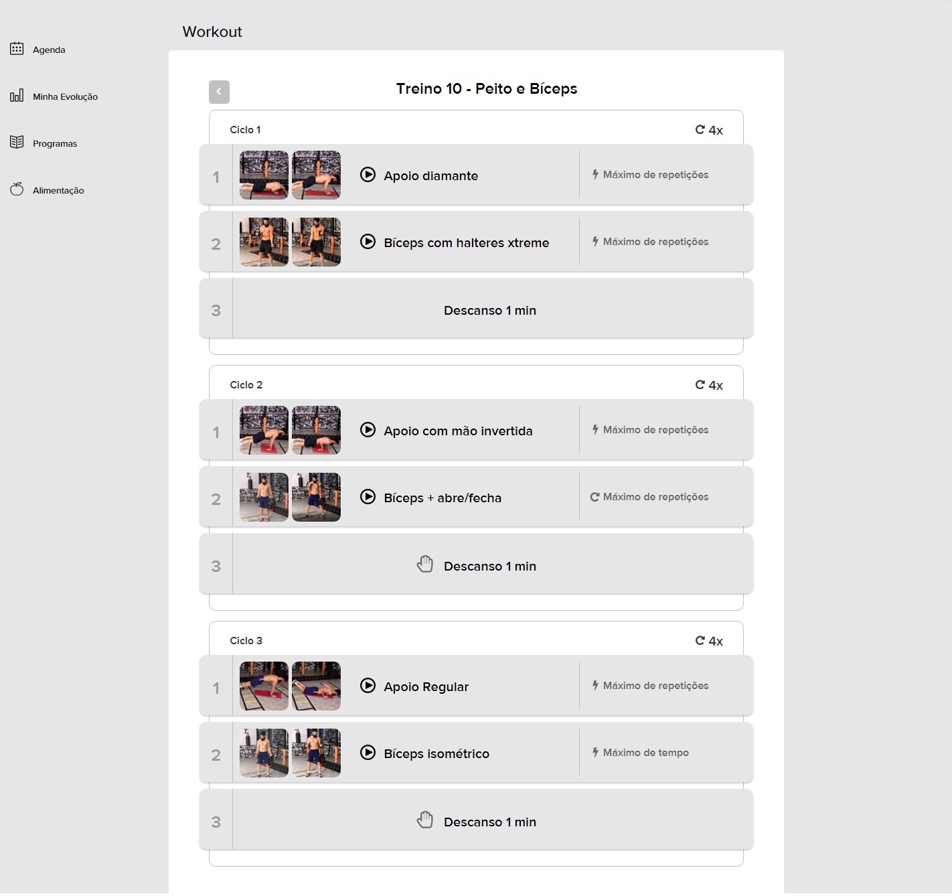Click the Ciclo 1 repeat 4x icon
Image resolution: width=952 pixels, height=896 pixels.
(x=700, y=130)
